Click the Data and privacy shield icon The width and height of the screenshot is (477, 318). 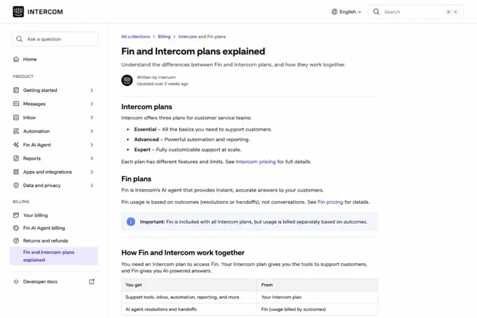click(16, 185)
